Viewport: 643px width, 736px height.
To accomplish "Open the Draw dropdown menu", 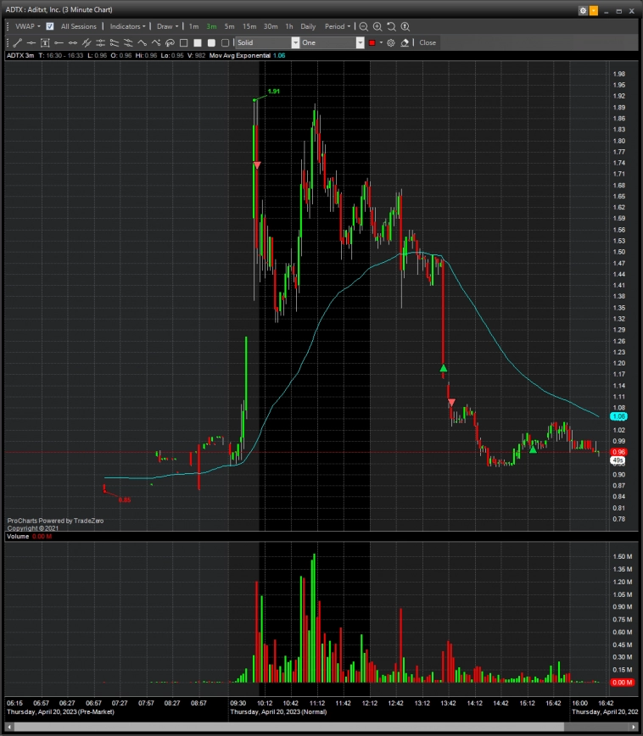I will pyautogui.click(x=167, y=26).
